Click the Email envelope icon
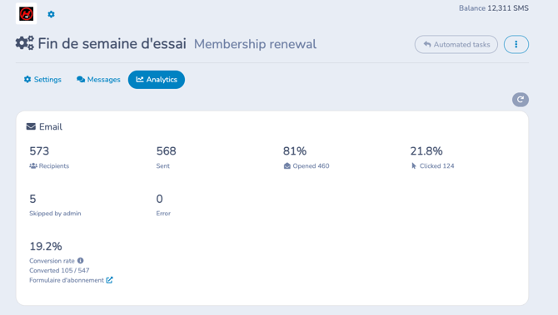 tap(31, 126)
